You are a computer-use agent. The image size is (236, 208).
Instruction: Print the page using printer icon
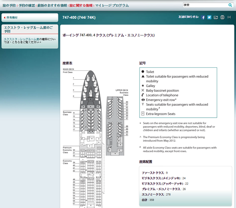(222, 17)
